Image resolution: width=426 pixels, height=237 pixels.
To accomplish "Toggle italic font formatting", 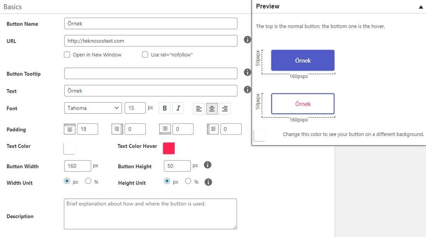I will click(178, 108).
